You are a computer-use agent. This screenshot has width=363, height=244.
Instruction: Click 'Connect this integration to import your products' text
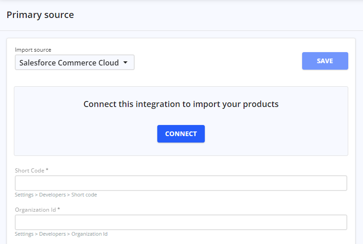coord(181,104)
